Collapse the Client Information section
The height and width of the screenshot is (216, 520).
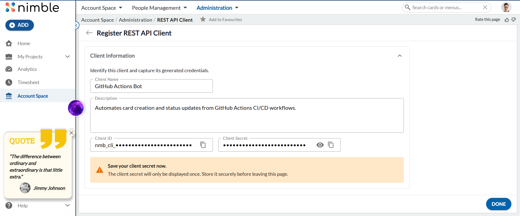pyautogui.click(x=400, y=56)
